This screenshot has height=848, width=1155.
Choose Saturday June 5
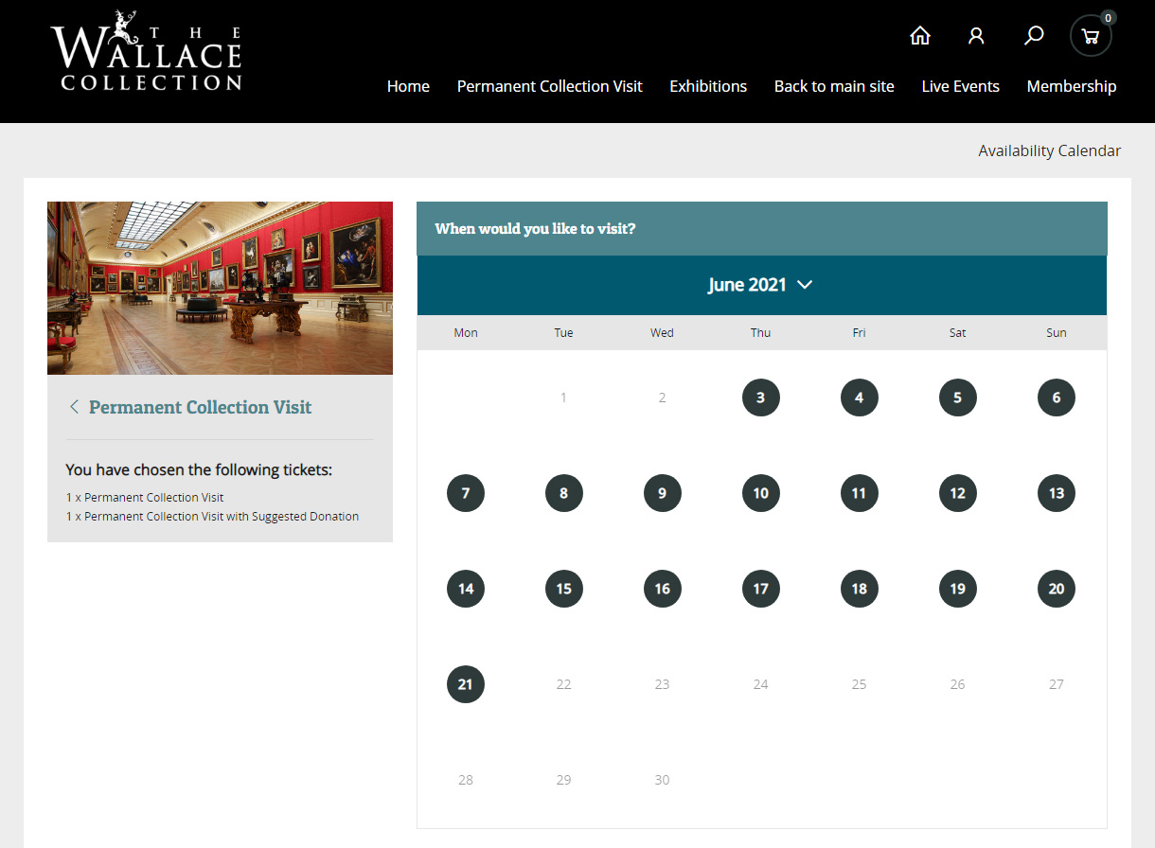click(x=958, y=397)
